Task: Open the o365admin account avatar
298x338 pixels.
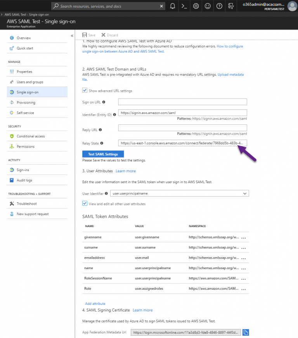Action: 292,6
